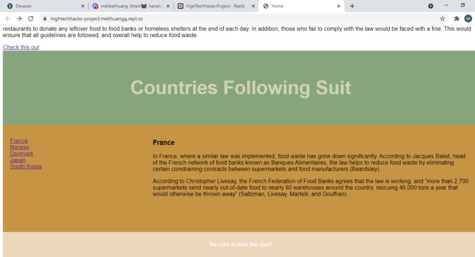Screen dimensions: 475x257
Task: Click the lock icon in the address bar
Action: click(45, 18)
